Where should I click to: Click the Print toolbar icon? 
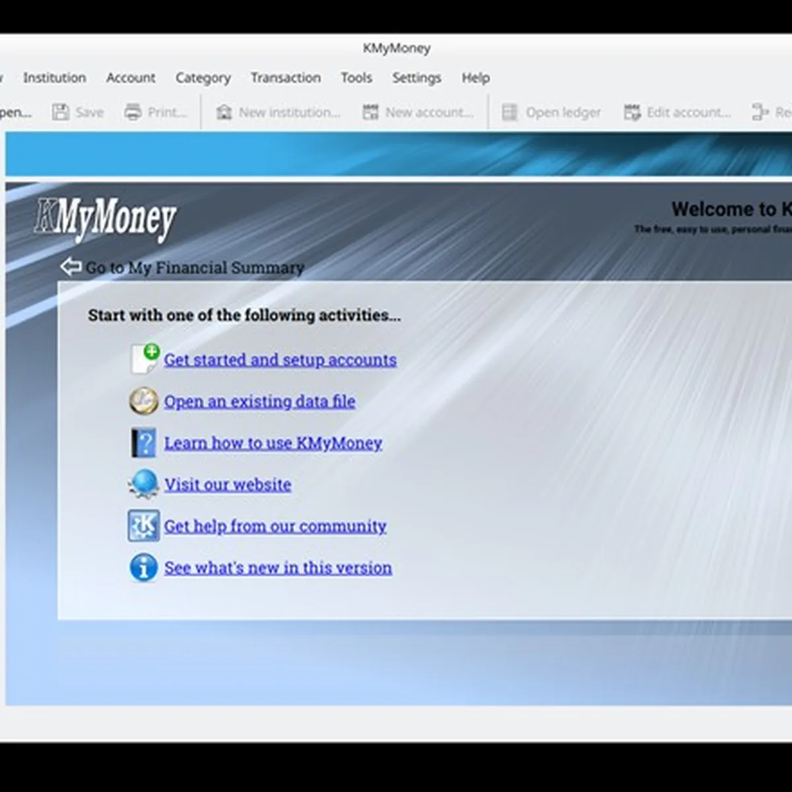coord(133,112)
